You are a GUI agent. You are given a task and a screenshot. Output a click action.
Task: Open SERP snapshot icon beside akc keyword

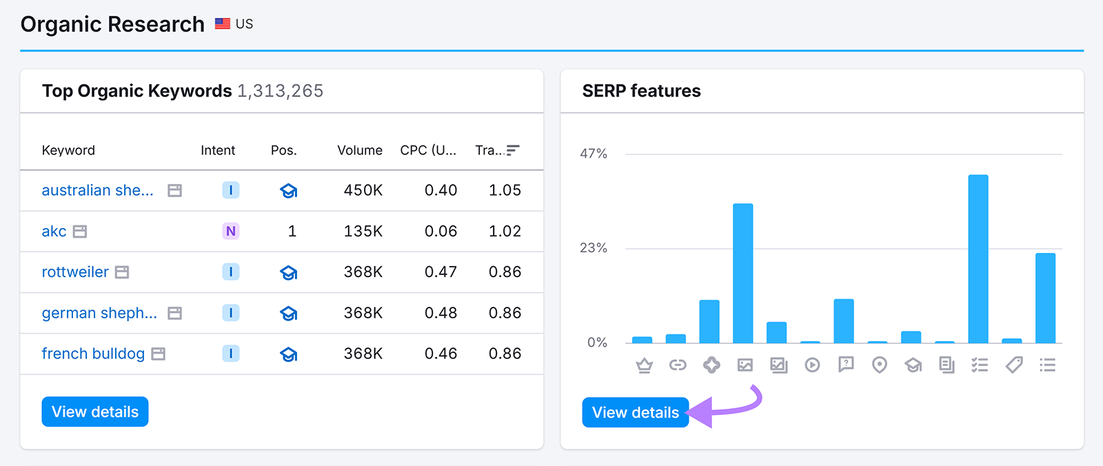[x=80, y=232]
